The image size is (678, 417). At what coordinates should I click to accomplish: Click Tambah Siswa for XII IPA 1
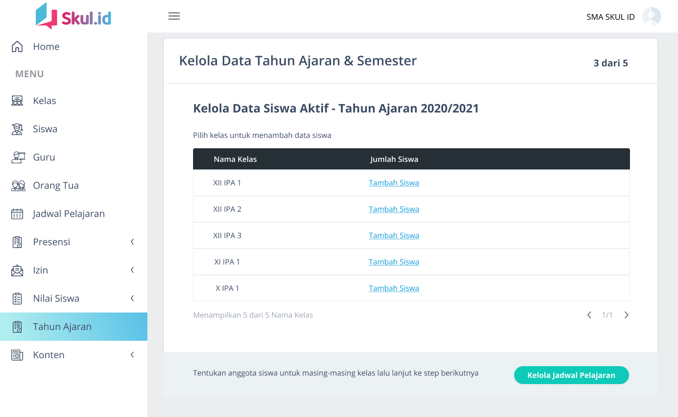394,183
